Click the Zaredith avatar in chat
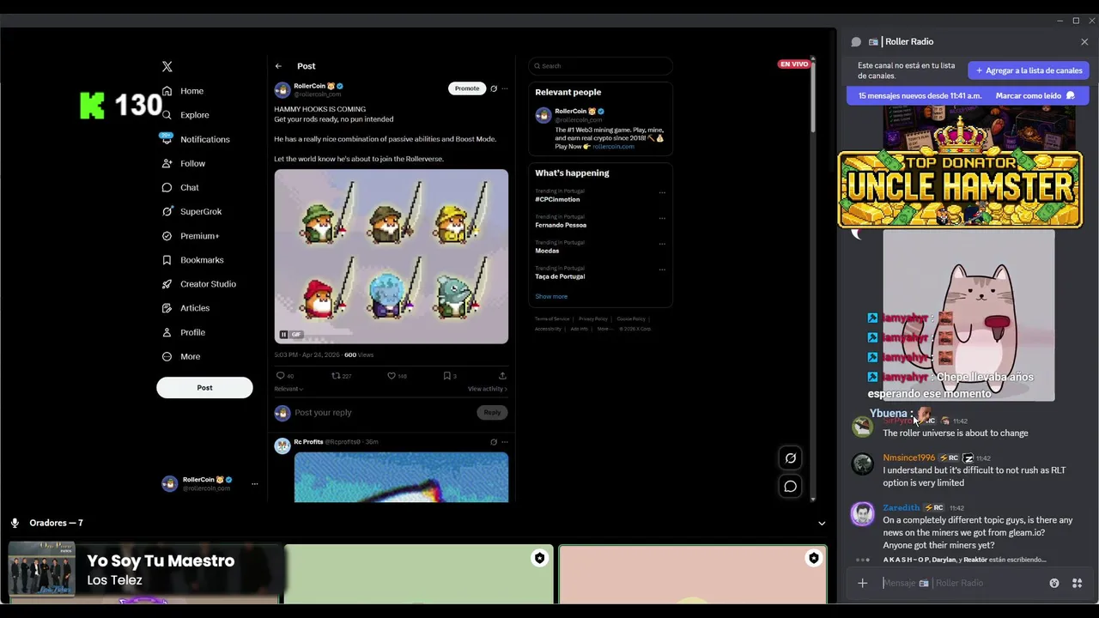This screenshot has height=618, width=1099. (x=863, y=513)
